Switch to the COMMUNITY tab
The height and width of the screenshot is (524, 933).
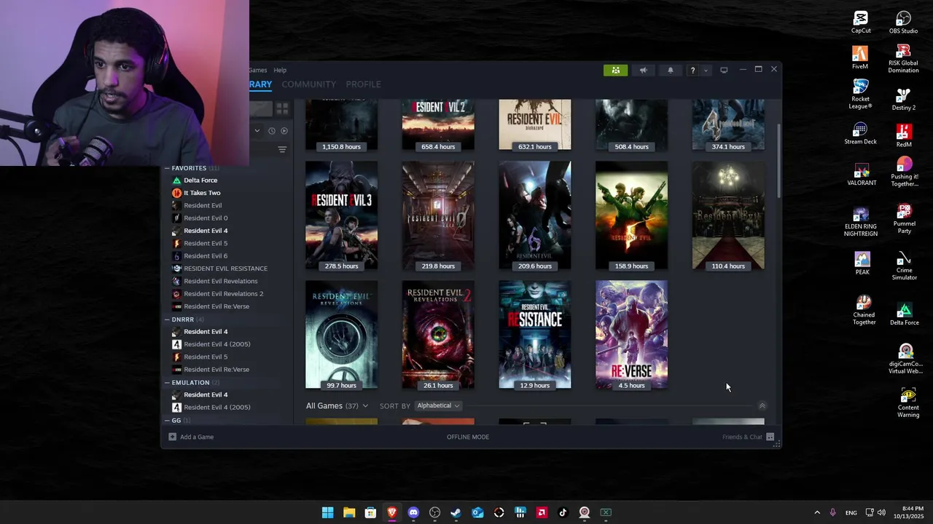tap(309, 84)
